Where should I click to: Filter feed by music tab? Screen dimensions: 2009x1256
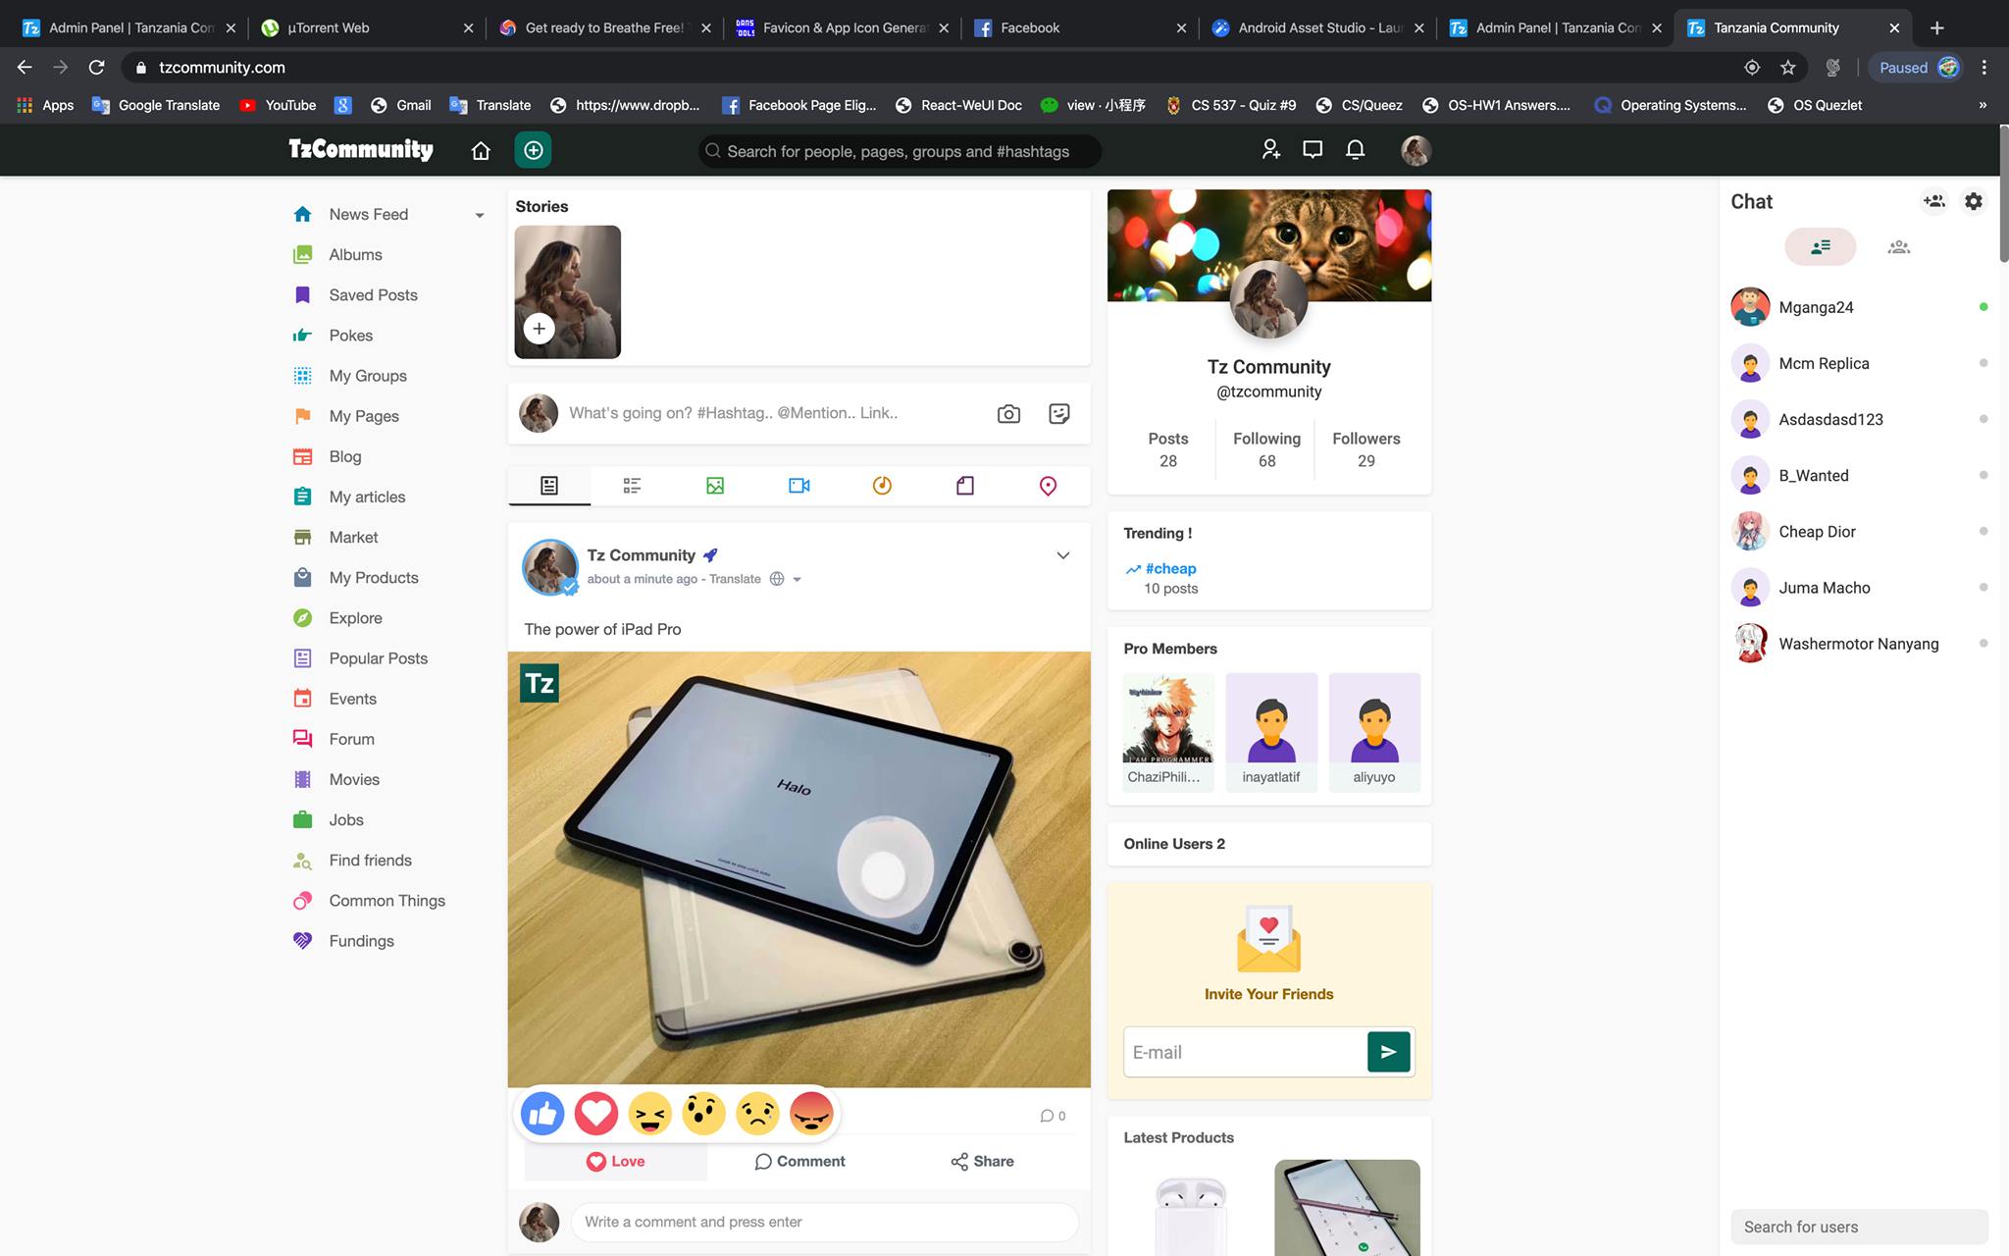tap(882, 486)
